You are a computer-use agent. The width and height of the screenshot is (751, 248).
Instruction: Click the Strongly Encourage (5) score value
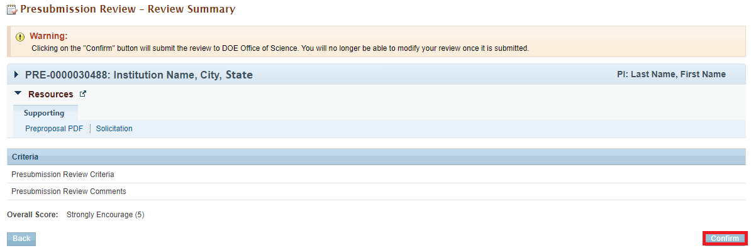106,215
